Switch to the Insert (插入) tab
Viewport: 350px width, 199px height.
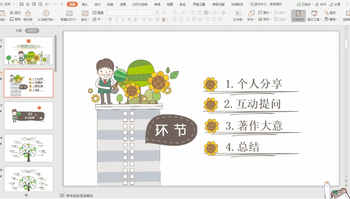pos(85,4)
